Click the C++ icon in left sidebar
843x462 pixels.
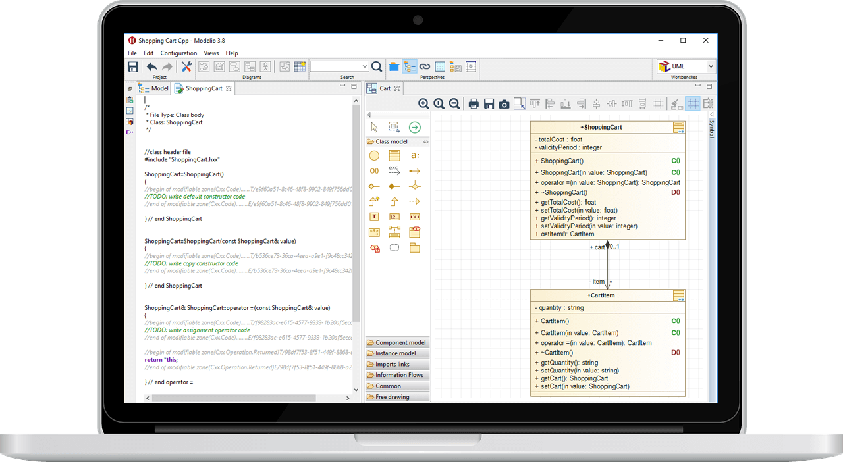(x=130, y=132)
